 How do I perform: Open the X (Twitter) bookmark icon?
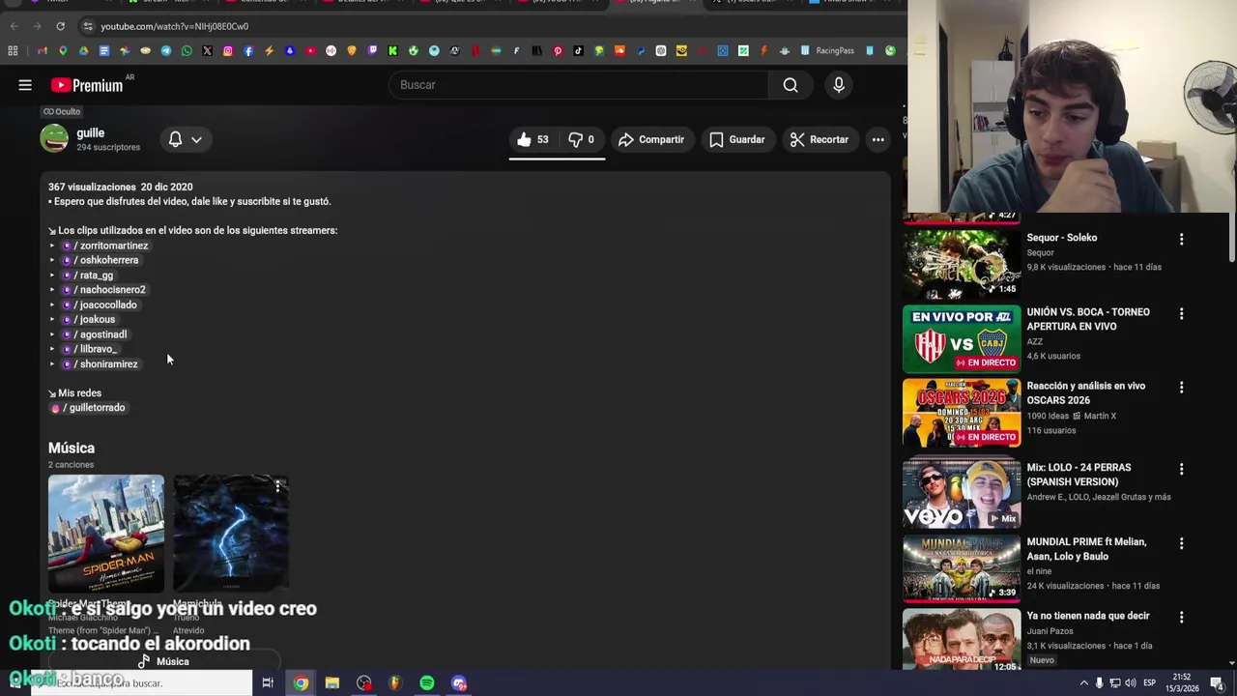(207, 50)
